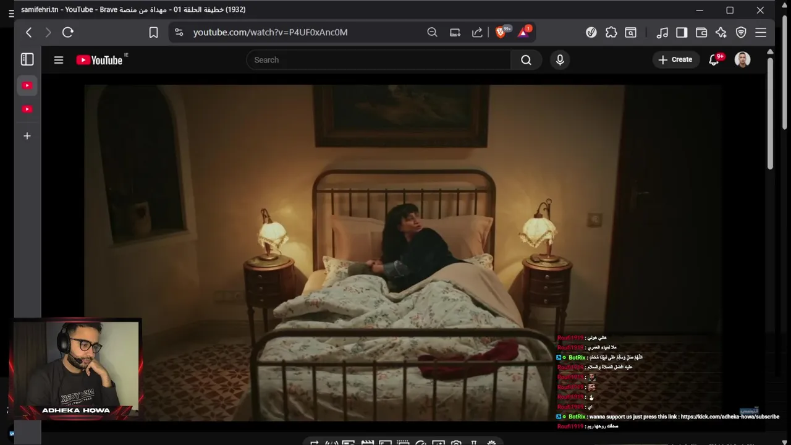Click the URL youtube.com/watch address field
The height and width of the screenshot is (445, 791).
(x=271, y=32)
